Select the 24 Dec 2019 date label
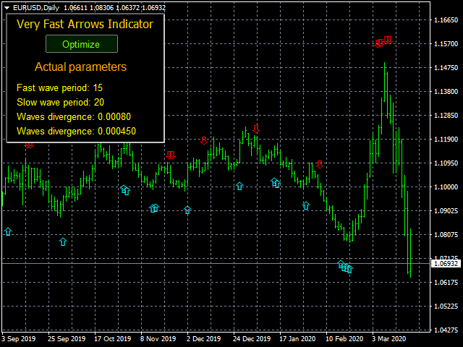 (252, 339)
